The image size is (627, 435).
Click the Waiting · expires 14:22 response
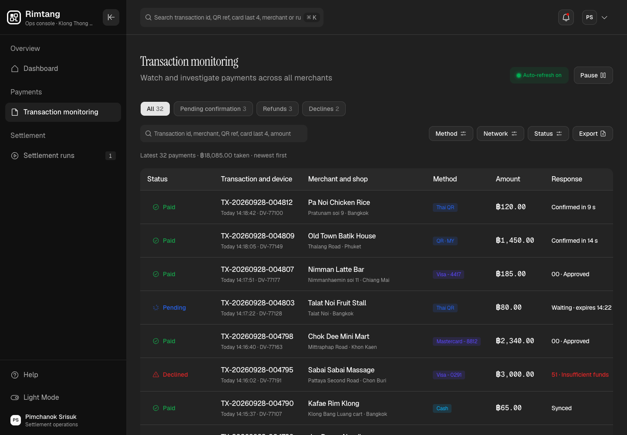pyautogui.click(x=581, y=308)
